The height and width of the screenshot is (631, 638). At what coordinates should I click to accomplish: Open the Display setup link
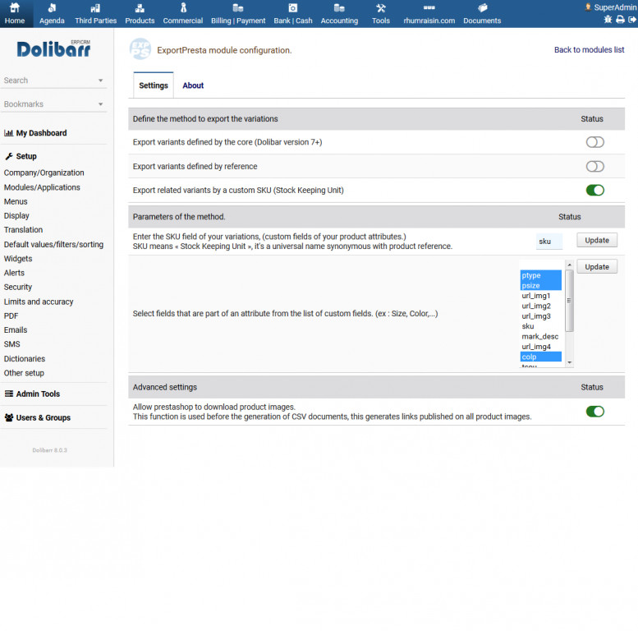point(16,216)
